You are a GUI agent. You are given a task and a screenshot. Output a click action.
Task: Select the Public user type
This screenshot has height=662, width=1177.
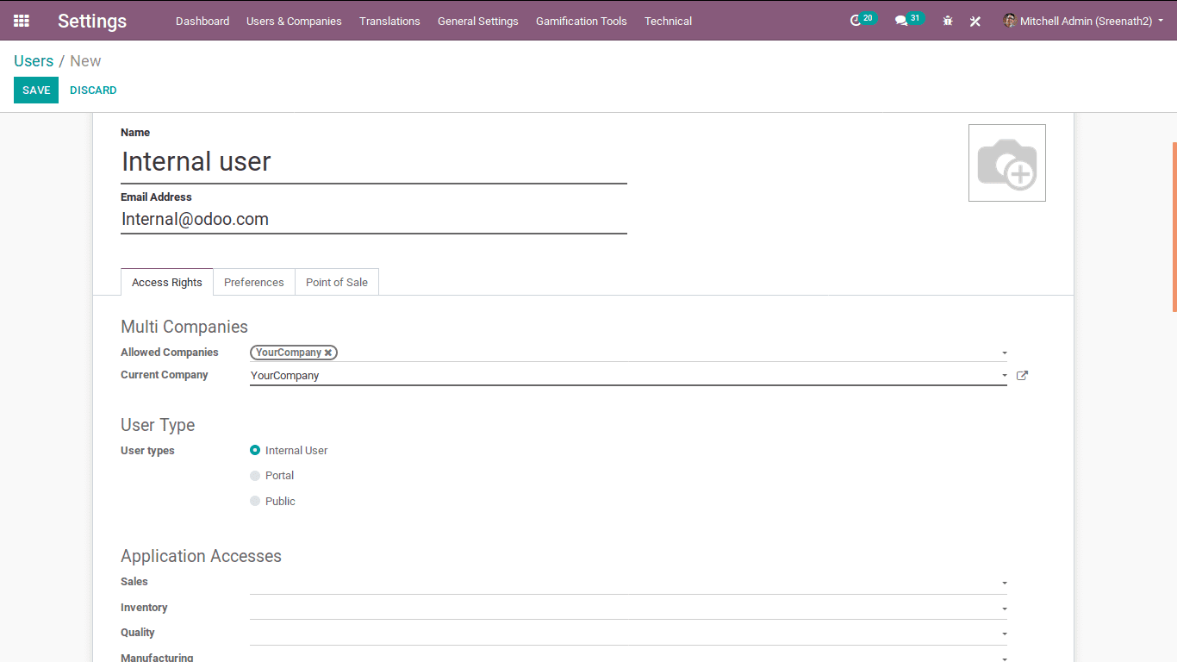255,501
